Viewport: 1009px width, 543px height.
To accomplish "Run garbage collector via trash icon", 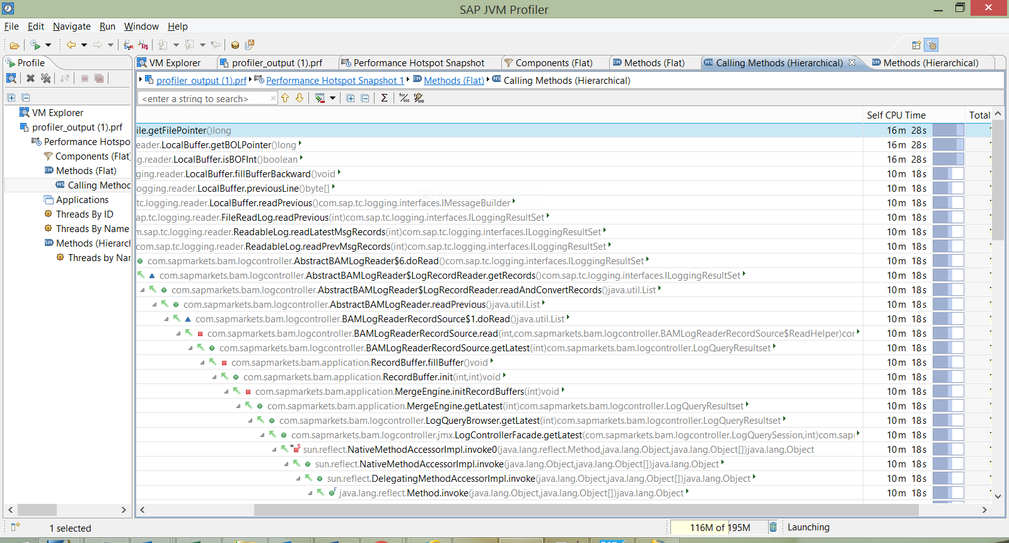I will coord(773,527).
